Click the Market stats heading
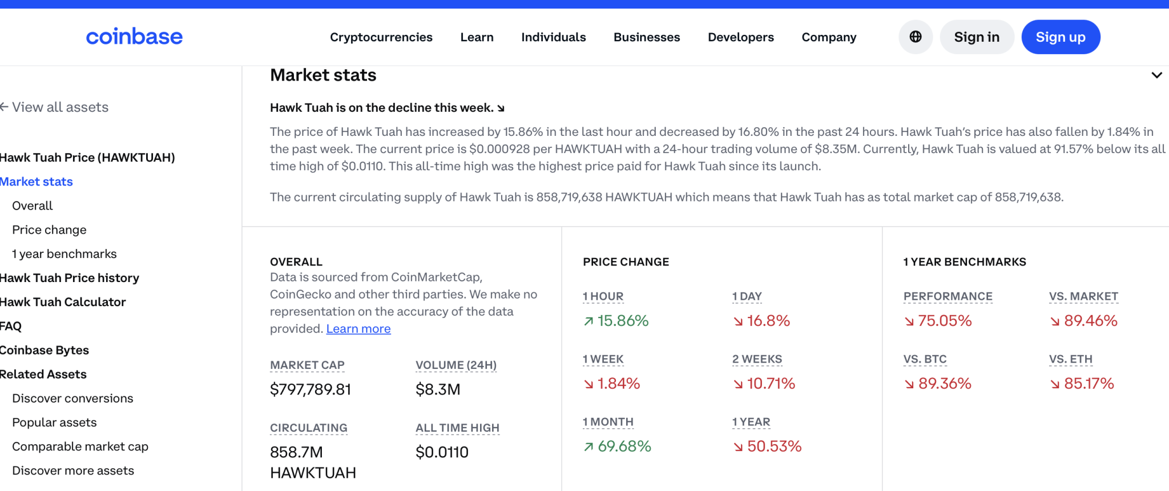1169x491 pixels. coord(323,75)
